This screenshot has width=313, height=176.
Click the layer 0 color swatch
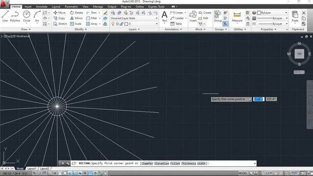[x=126, y=24]
